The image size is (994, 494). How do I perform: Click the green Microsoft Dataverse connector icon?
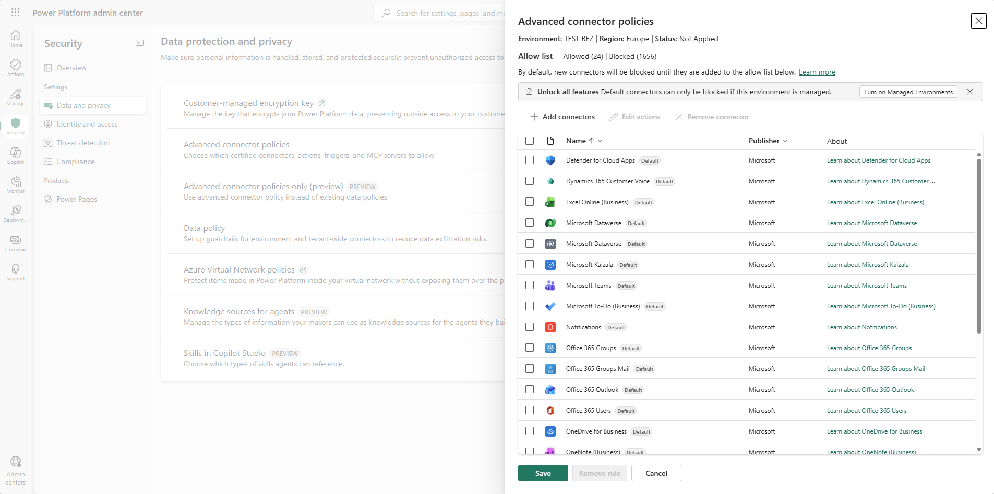pos(550,223)
